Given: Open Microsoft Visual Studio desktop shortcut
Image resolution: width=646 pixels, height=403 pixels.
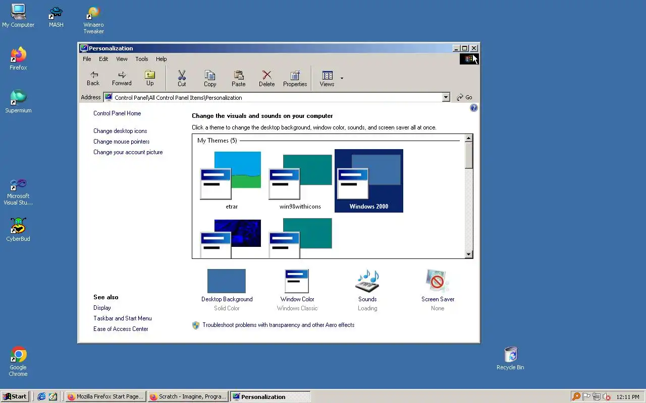Looking at the screenshot, I should coord(18,191).
